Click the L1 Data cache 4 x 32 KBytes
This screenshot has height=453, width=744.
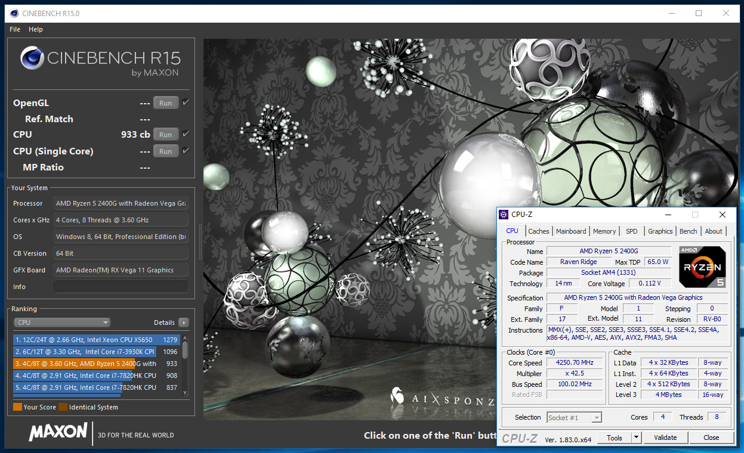point(669,362)
